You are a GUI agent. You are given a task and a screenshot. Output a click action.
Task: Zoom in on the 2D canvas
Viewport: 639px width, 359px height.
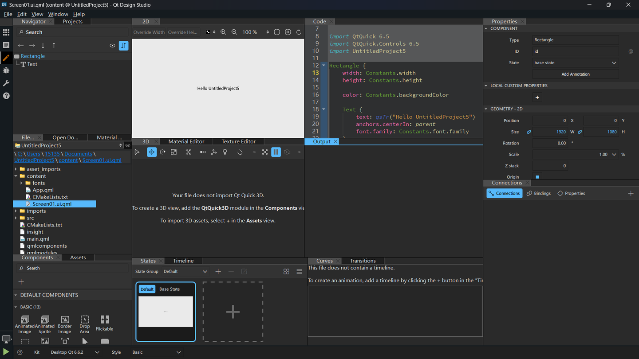pyautogui.click(x=223, y=32)
